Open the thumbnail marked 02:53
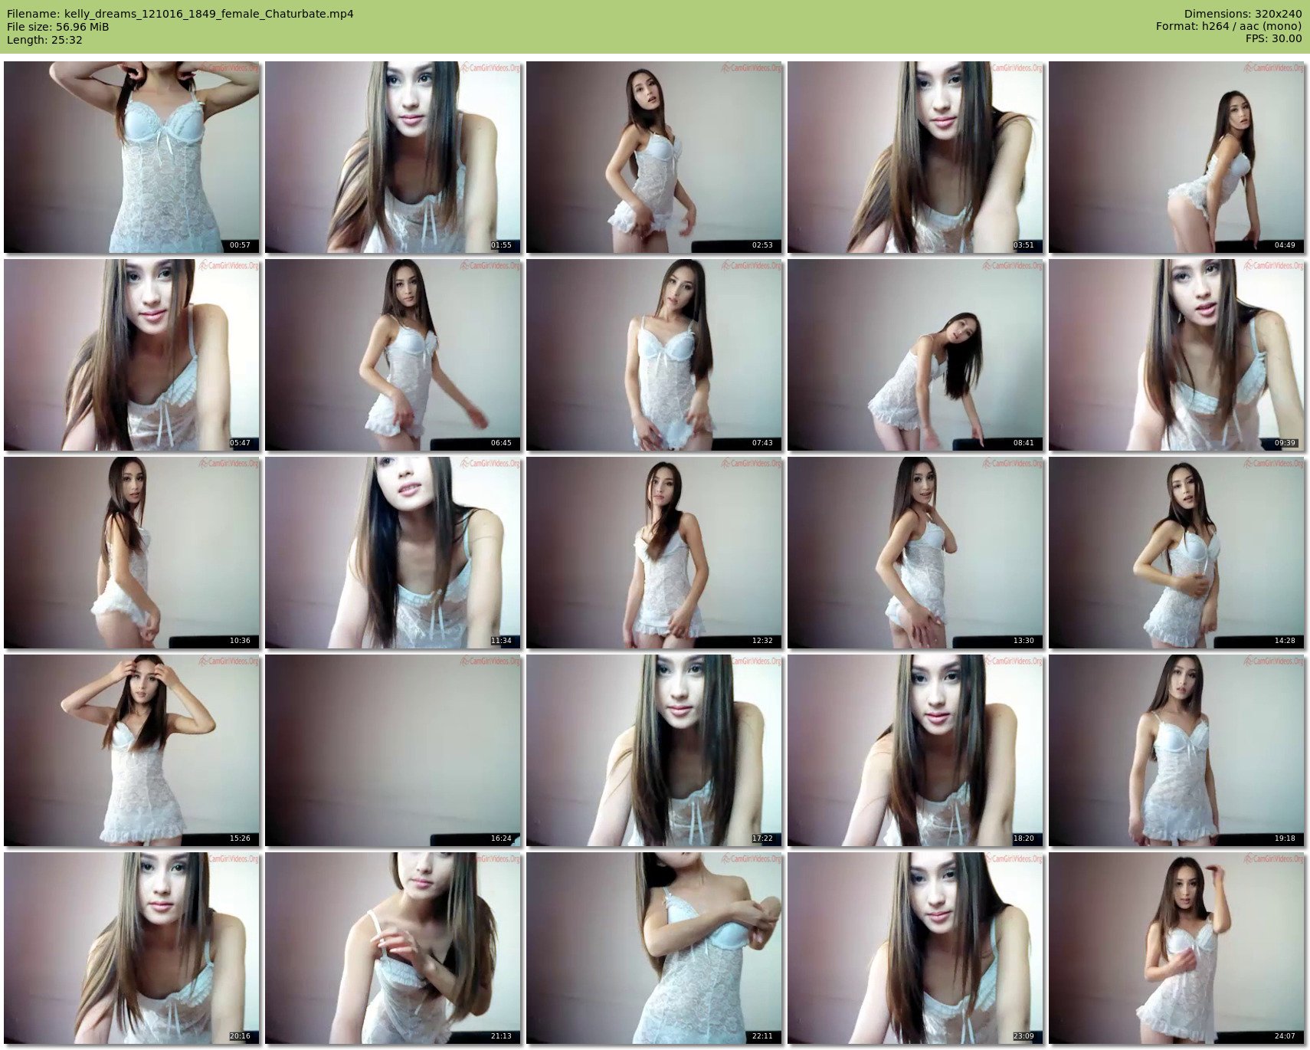The width and height of the screenshot is (1310, 1050). [x=653, y=157]
